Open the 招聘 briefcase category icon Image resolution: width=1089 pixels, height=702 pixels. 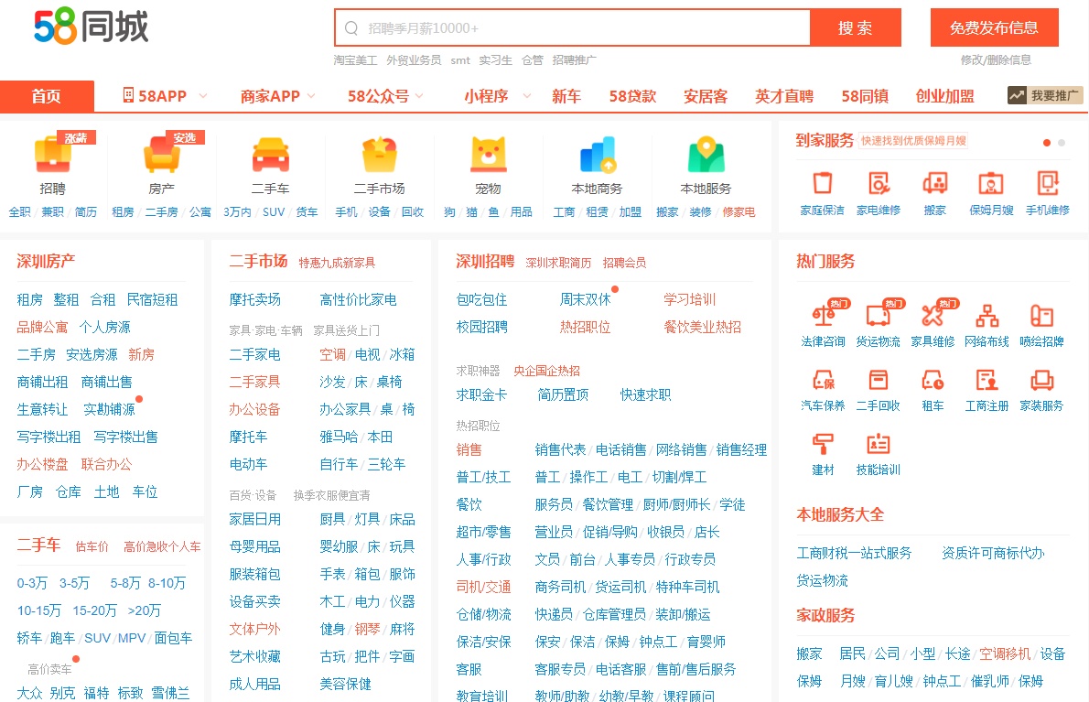[53, 156]
